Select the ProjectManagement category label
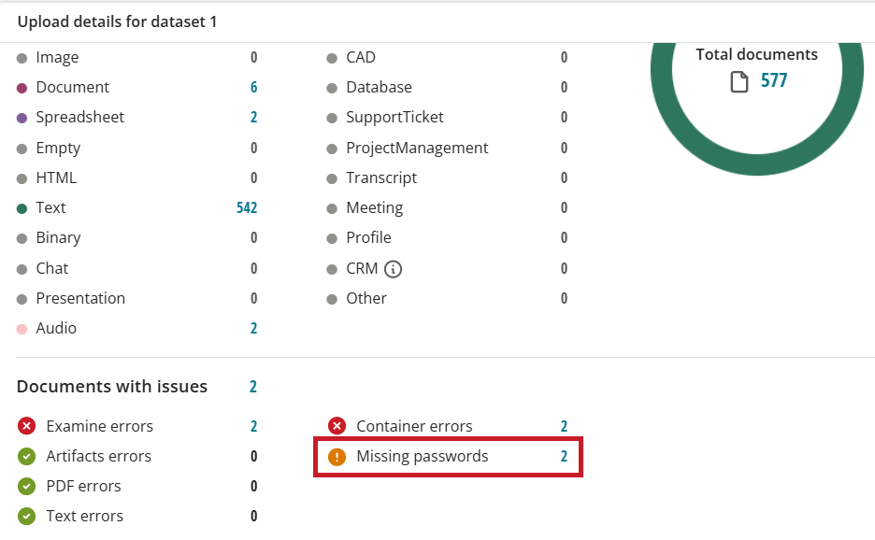This screenshot has width=875, height=540. coord(417,148)
